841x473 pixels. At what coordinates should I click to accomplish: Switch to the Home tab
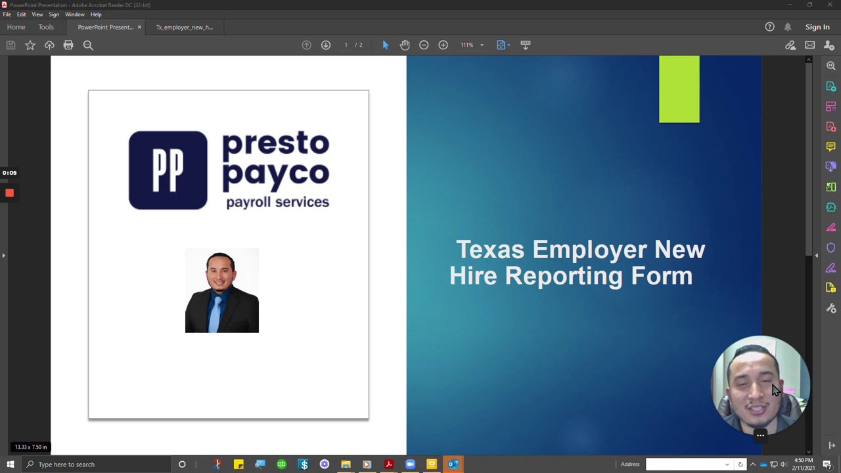coord(16,27)
